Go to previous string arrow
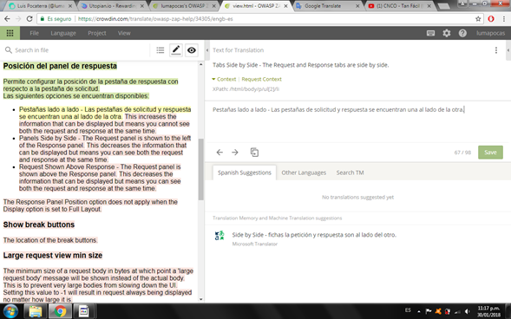Image resolution: width=511 pixels, height=319 pixels. pyautogui.click(x=219, y=153)
